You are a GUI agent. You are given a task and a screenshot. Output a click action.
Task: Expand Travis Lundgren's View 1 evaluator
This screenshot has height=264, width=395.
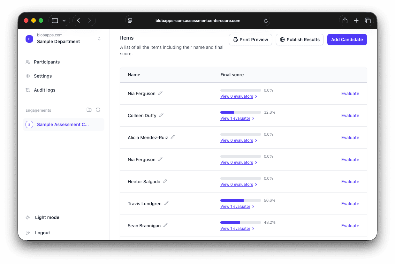point(237,207)
